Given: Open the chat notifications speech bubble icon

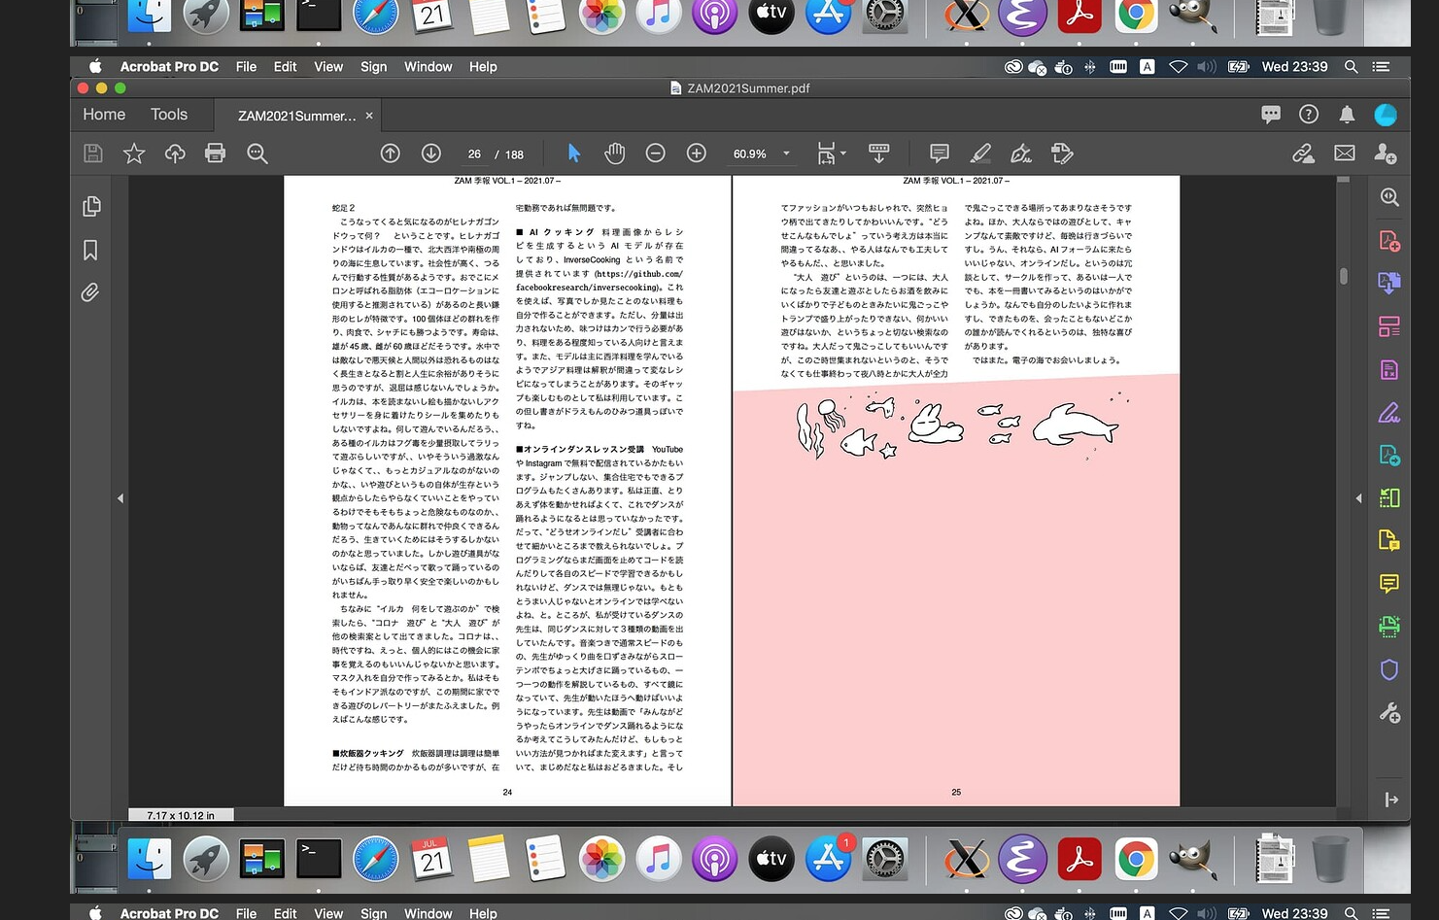Looking at the screenshot, I should coord(1271,115).
